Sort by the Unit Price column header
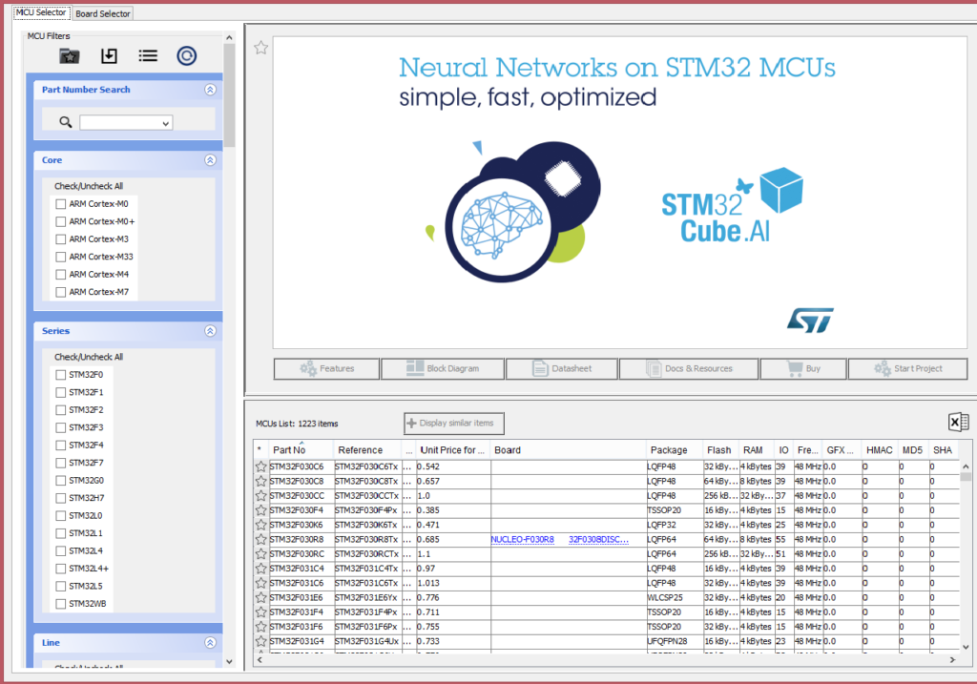This screenshot has height=684, width=977. (x=451, y=449)
